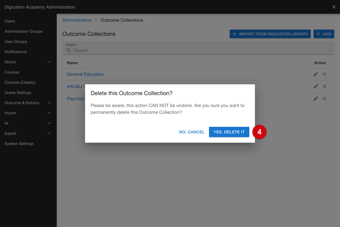This screenshot has height=227, width=340.
Task: Open Notifications in sidebar
Action: [16, 52]
